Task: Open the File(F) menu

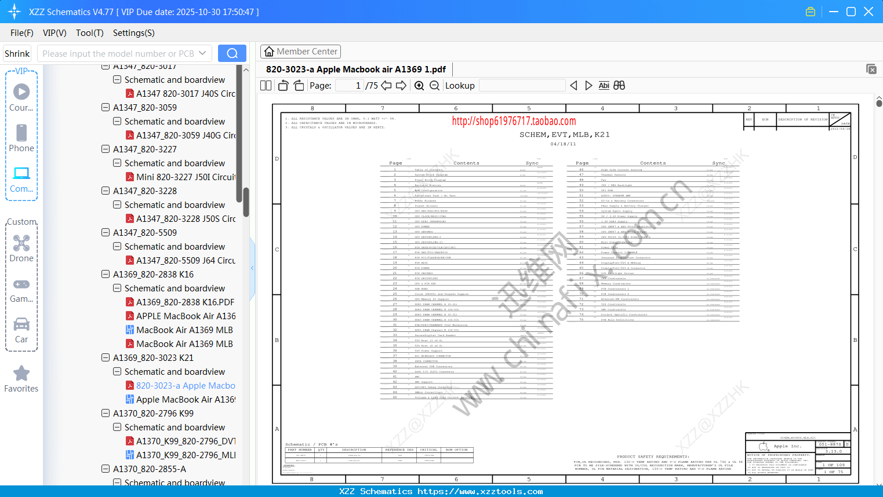Action: pyautogui.click(x=22, y=33)
